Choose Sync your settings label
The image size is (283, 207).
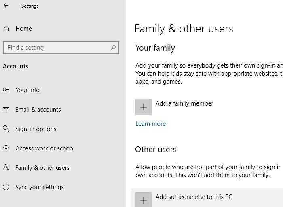40,187
